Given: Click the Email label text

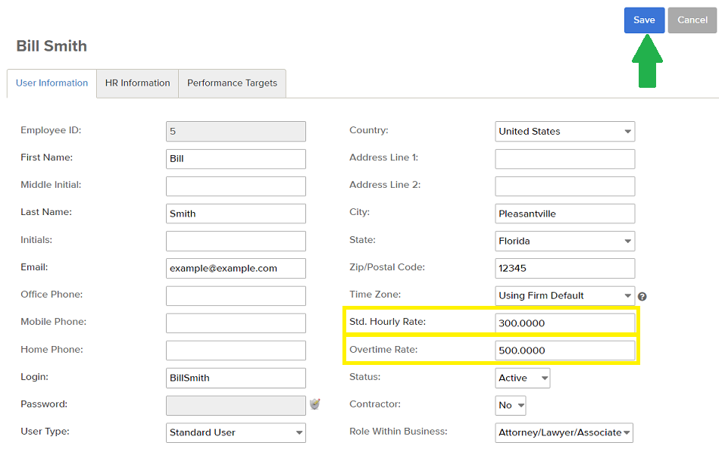Looking at the screenshot, I should (34, 267).
